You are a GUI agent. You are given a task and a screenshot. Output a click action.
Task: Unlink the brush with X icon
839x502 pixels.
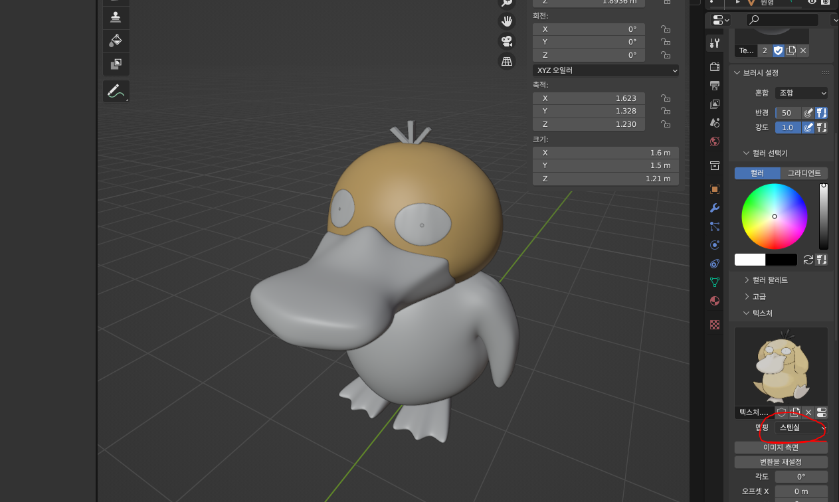tap(802, 50)
